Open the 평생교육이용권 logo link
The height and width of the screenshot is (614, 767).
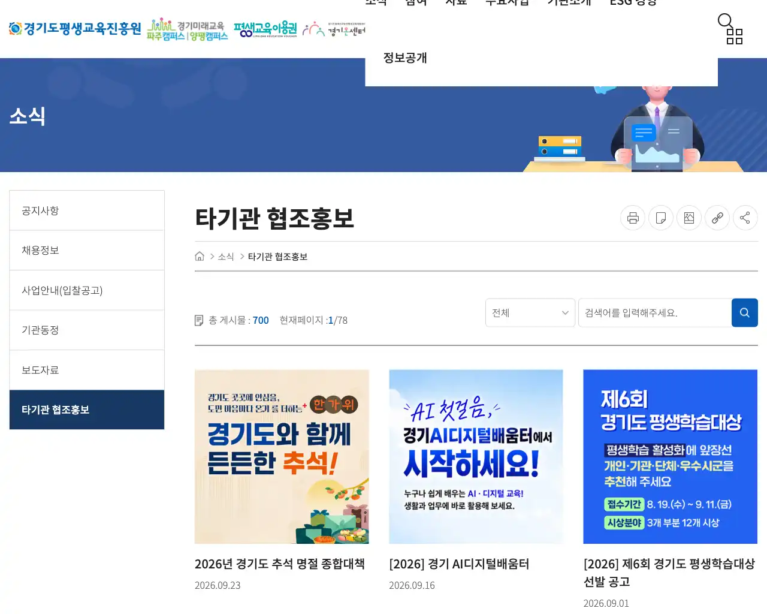(x=265, y=29)
